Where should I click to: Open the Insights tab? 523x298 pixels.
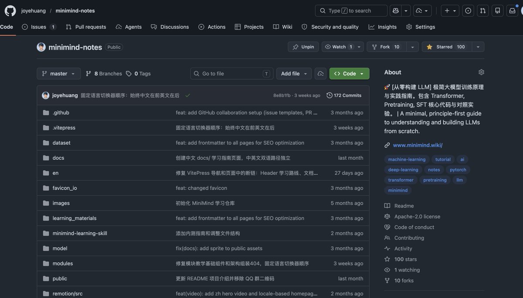click(x=383, y=27)
